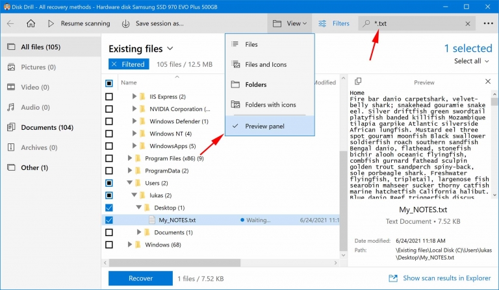Click in the *.txt search field
Image resolution: width=499 pixels, height=290 pixels.
pyautogui.click(x=416, y=23)
